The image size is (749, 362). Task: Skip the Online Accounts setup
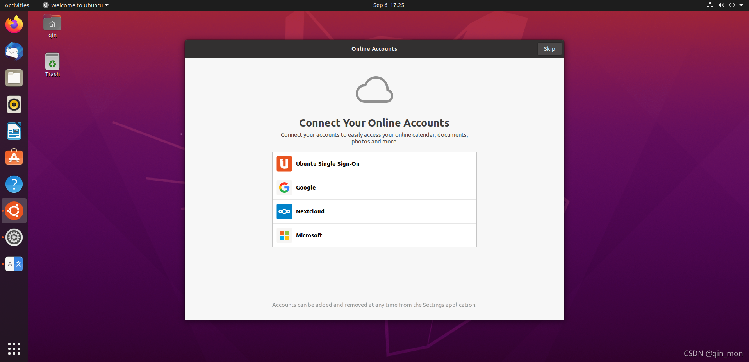[x=549, y=49]
